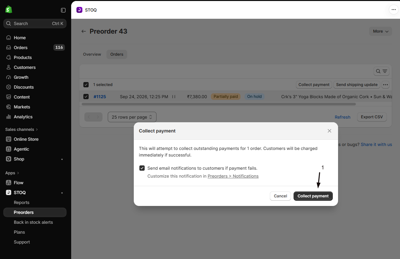400x259 pixels.
Task: Open the bulk actions three-dot menu
Action: tap(386, 85)
